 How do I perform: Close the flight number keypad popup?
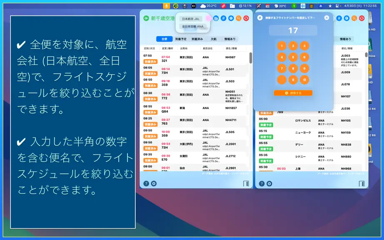(327, 17)
